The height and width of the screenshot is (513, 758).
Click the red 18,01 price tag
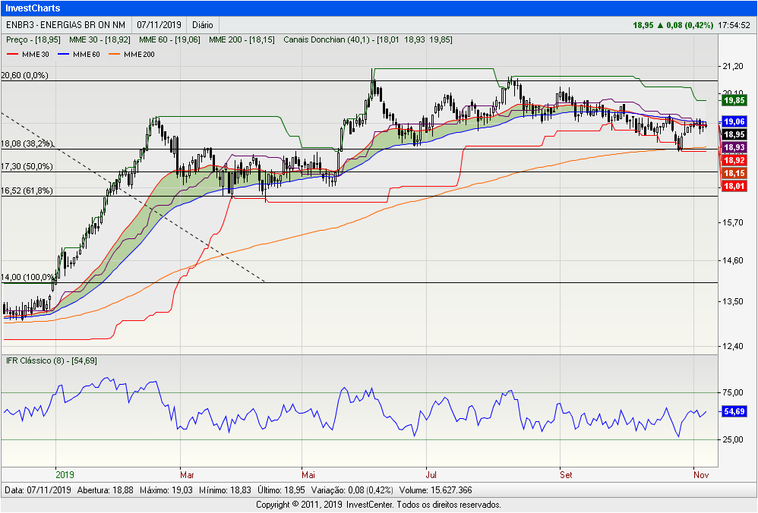click(x=733, y=186)
